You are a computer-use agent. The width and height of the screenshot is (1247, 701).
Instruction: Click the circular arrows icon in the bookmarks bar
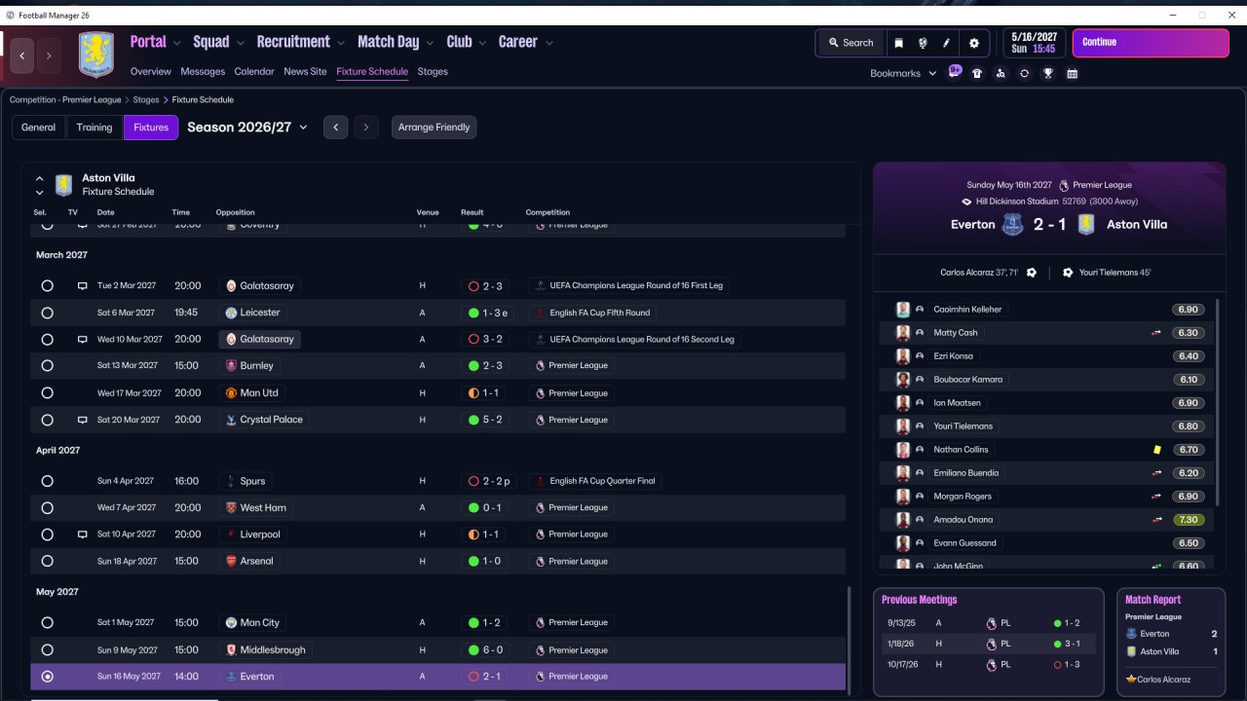click(1024, 73)
